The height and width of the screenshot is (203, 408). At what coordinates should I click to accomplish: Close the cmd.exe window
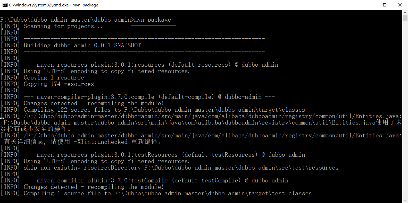click(400, 5)
